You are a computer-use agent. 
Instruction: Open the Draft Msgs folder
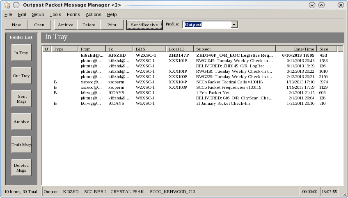point(21,145)
